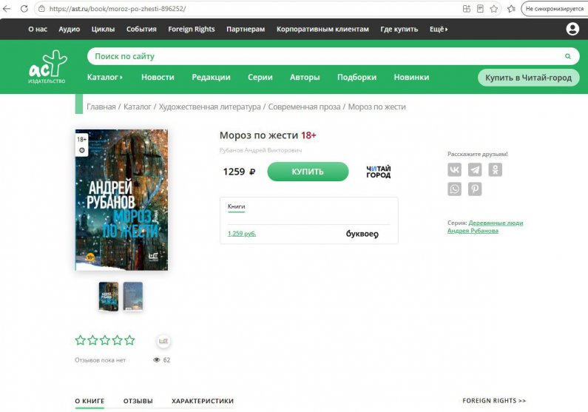Screen dimensions: 588x412
Task: Select the Книги tab in price box
Action: 236,206
